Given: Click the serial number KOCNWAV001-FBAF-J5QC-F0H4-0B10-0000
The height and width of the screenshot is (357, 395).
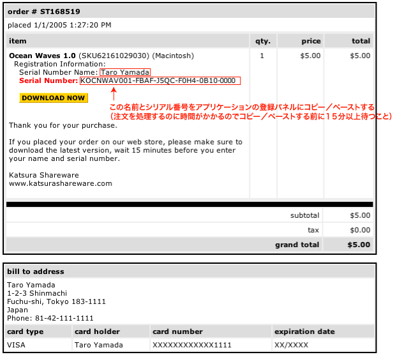Looking at the screenshot, I should 160,80.
